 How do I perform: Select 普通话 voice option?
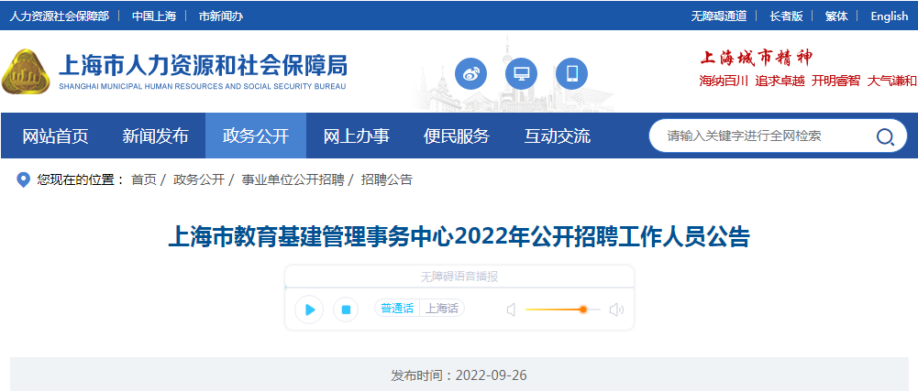(x=397, y=309)
